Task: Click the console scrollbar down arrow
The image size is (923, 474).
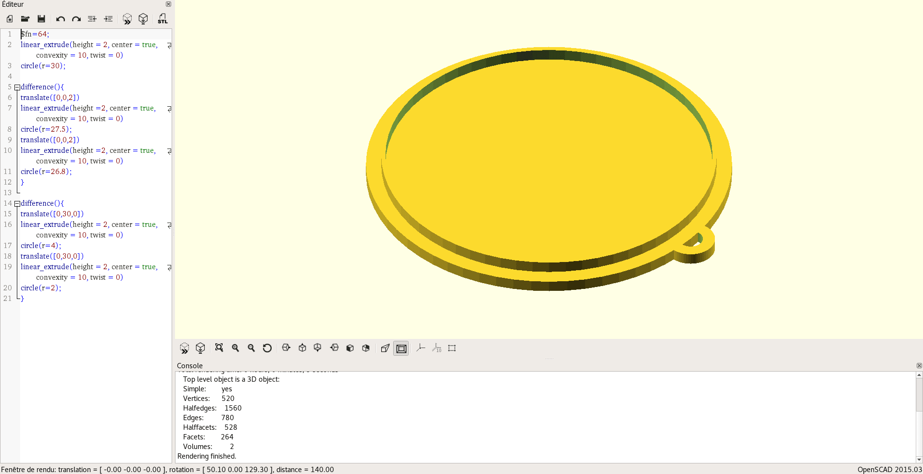Action: click(919, 459)
